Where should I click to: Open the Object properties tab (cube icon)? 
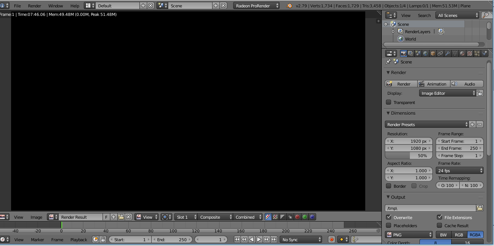[433, 53]
